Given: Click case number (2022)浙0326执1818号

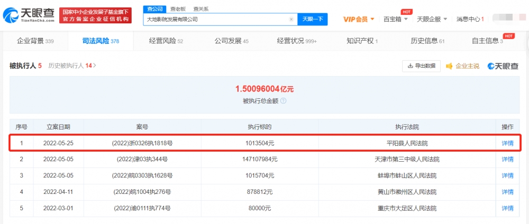Looking at the screenshot, I should pyautogui.click(x=142, y=143).
